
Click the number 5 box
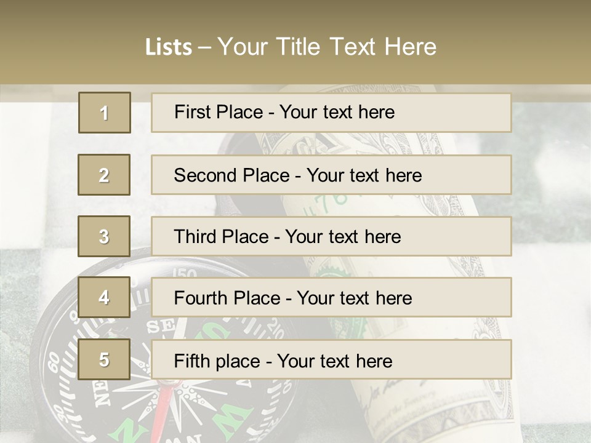coord(104,359)
